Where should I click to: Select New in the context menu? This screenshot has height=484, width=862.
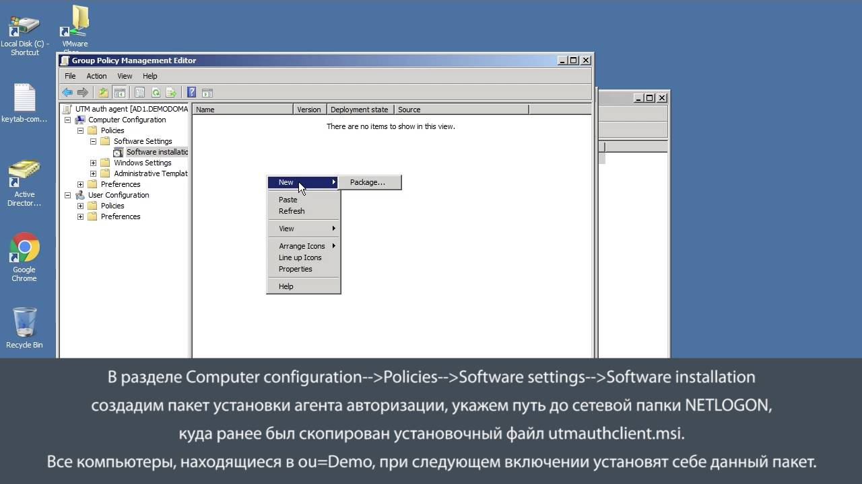304,182
